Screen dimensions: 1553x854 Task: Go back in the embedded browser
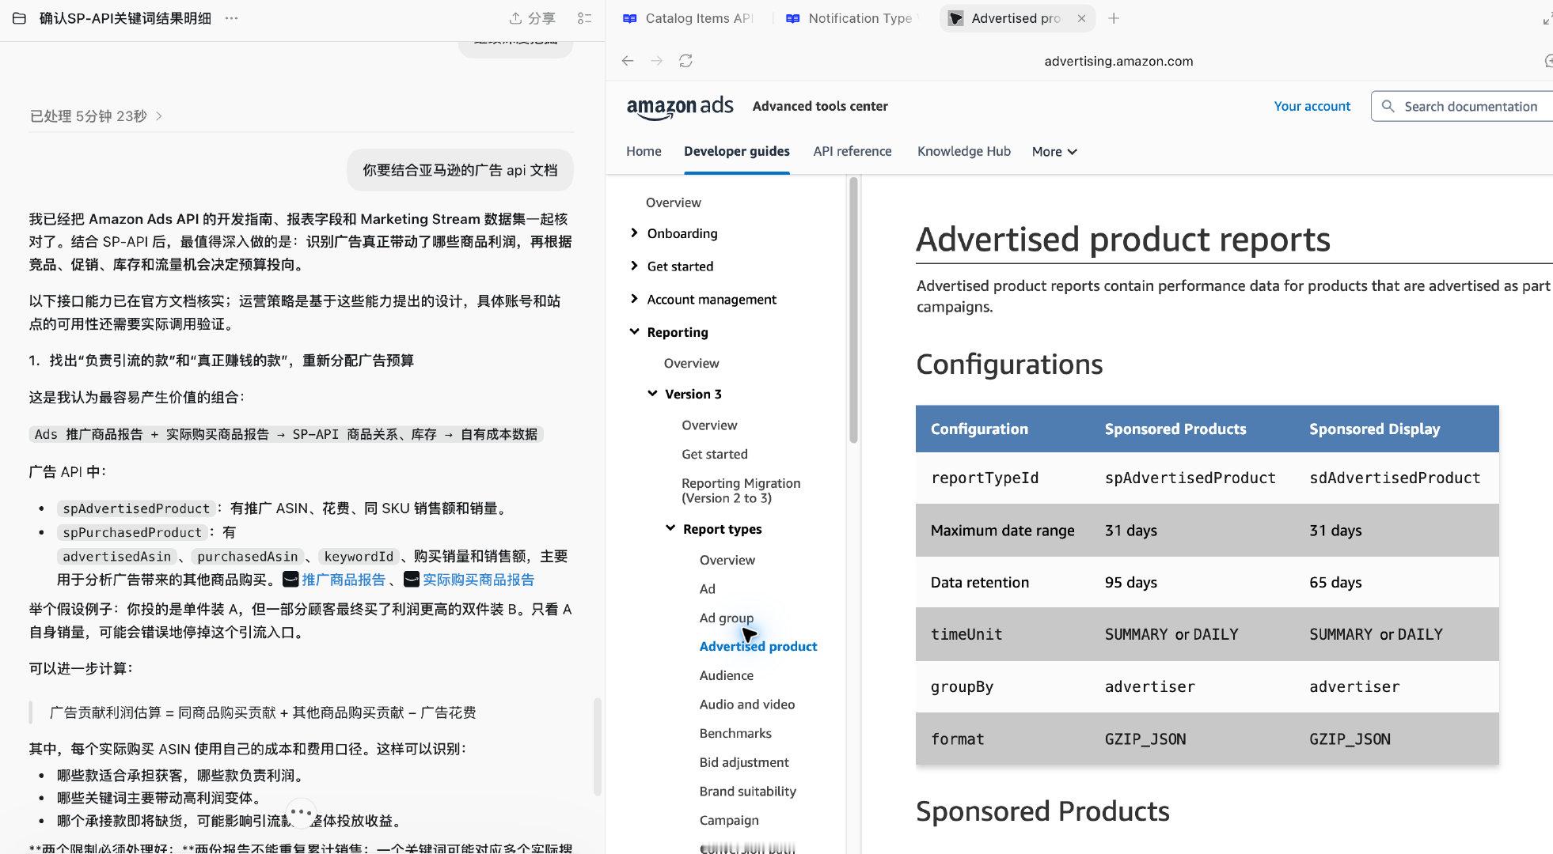pyautogui.click(x=628, y=61)
